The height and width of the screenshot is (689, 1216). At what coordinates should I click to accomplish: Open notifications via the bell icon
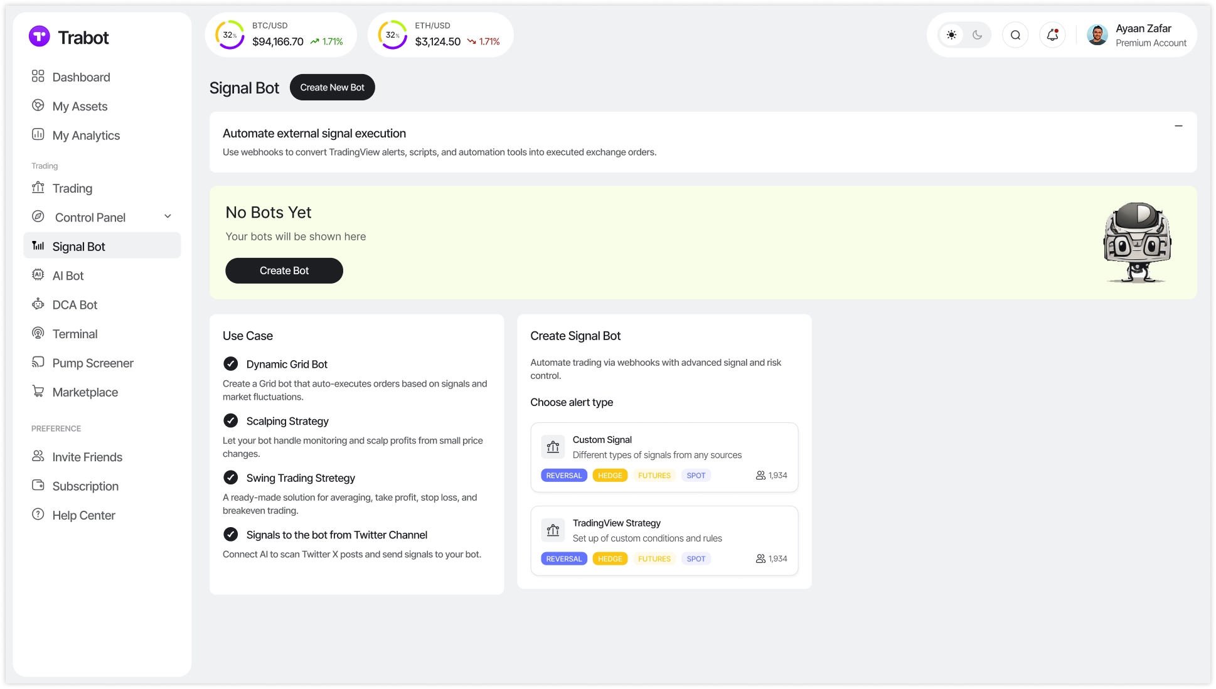(x=1052, y=35)
